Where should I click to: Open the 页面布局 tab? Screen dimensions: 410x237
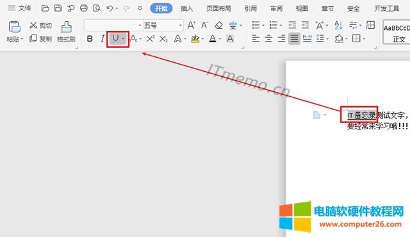tap(218, 8)
